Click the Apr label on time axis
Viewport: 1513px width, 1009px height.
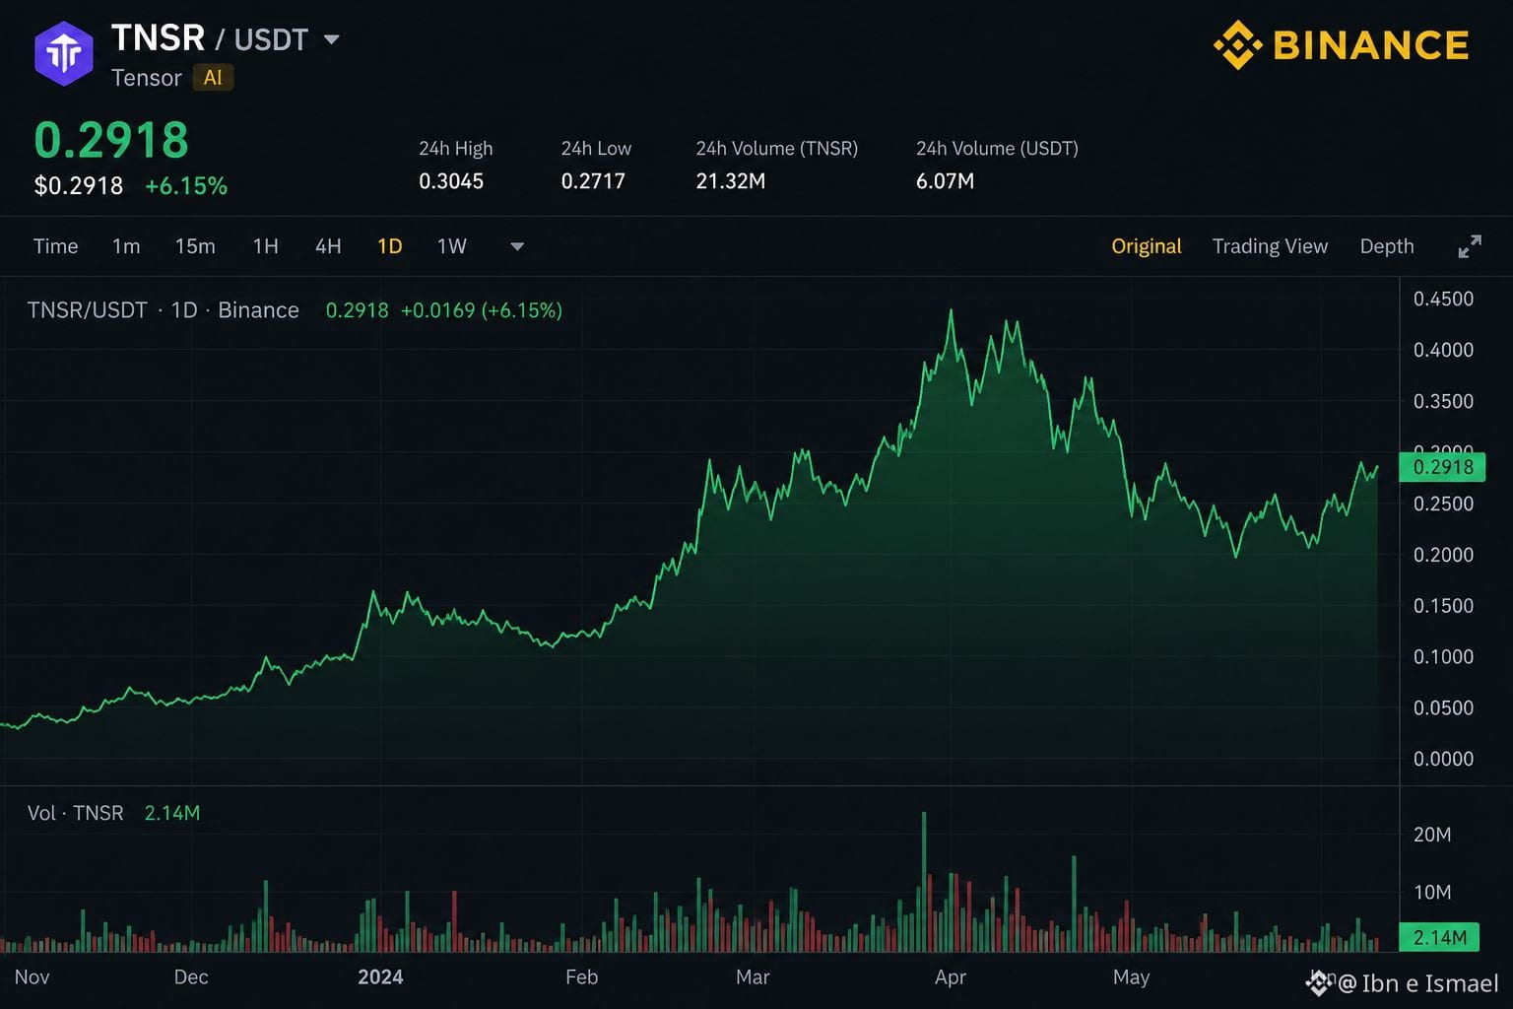point(951,977)
